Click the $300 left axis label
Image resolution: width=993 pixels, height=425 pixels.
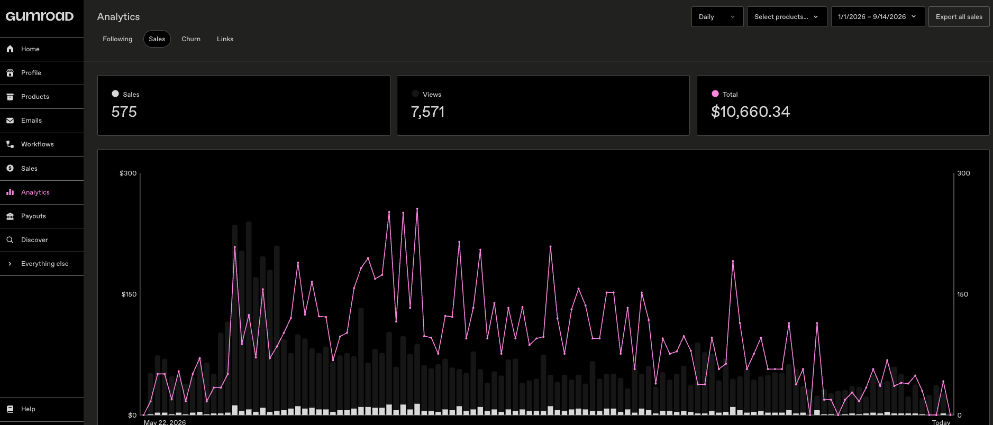(x=128, y=173)
